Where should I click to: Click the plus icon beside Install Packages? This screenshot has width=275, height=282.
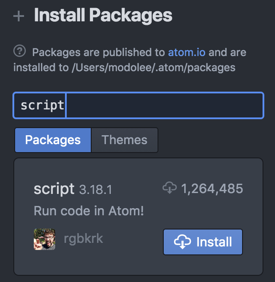19,16
